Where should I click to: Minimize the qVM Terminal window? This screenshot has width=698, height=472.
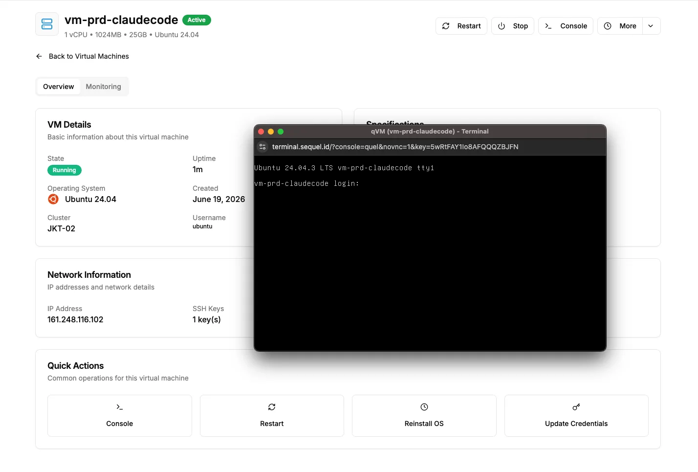[x=271, y=132]
